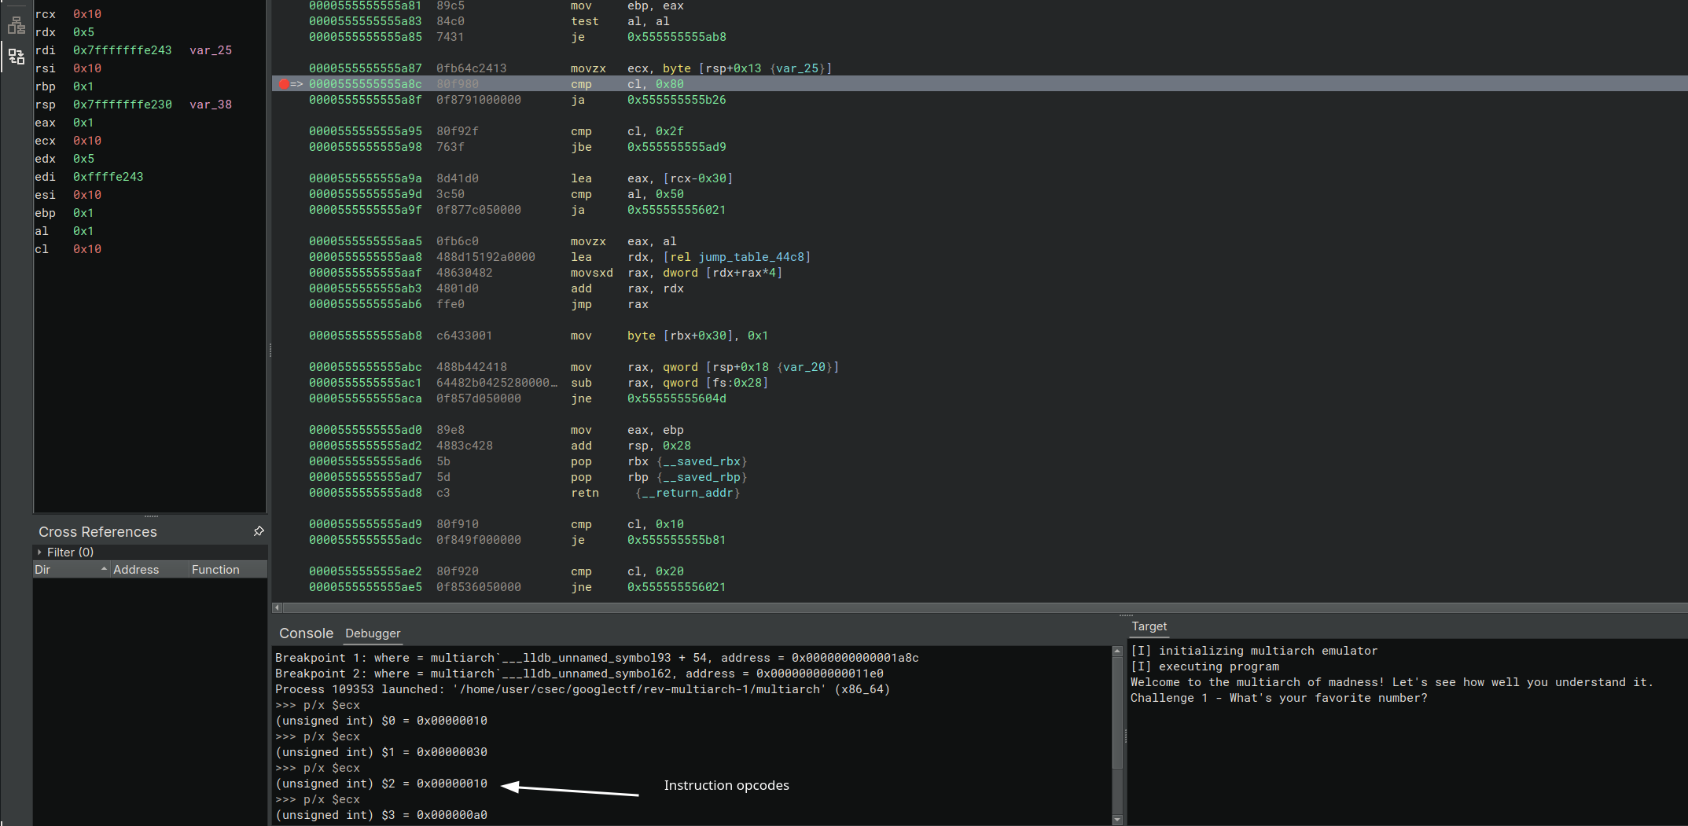
Task: Toggle the red breakpoint at 555555555a8c
Action: (x=284, y=84)
